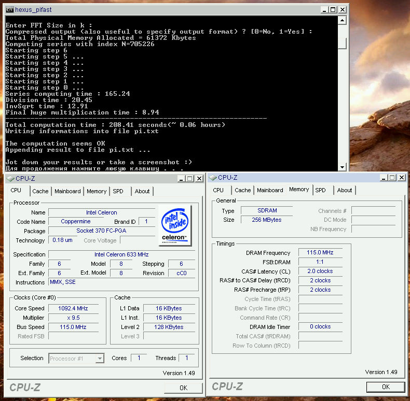Click Instructions value 'MMX, SSE'
The width and height of the screenshot is (410, 401).
coord(121,282)
